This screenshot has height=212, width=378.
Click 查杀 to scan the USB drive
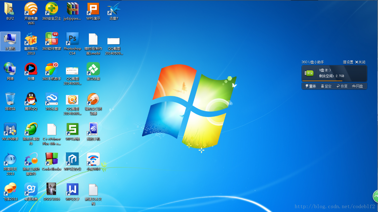pos(310,86)
